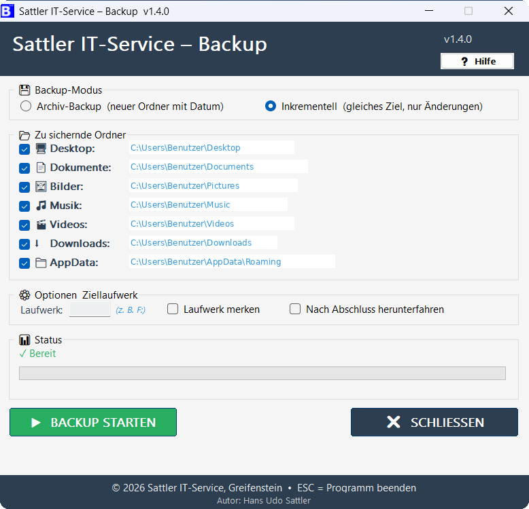Click the SCHLIESSEN button
The width and height of the screenshot is (529, 509).
pos(434,422)
